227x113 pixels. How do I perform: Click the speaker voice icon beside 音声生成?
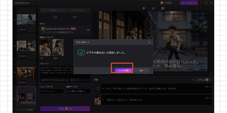click(x=193, y=80)
